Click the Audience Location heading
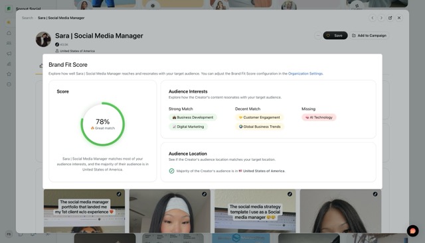Screen dimensions: 425x243 (x=187, y=154)
